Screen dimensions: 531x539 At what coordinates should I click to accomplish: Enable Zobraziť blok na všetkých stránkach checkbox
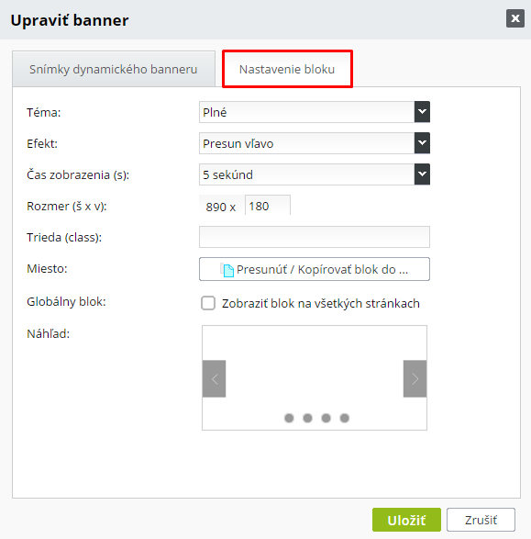coord(208,303)
